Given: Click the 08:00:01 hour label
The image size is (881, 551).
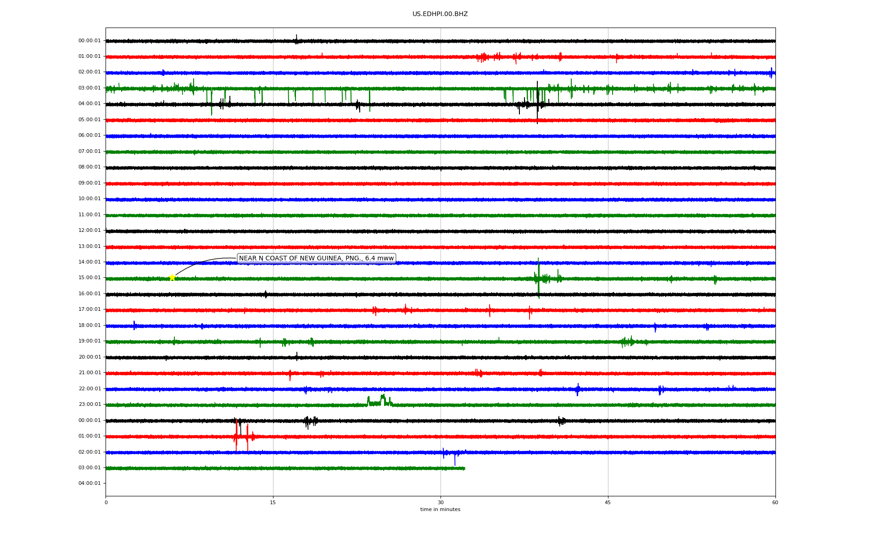Looking at the screenshot, I should (89, 167).
